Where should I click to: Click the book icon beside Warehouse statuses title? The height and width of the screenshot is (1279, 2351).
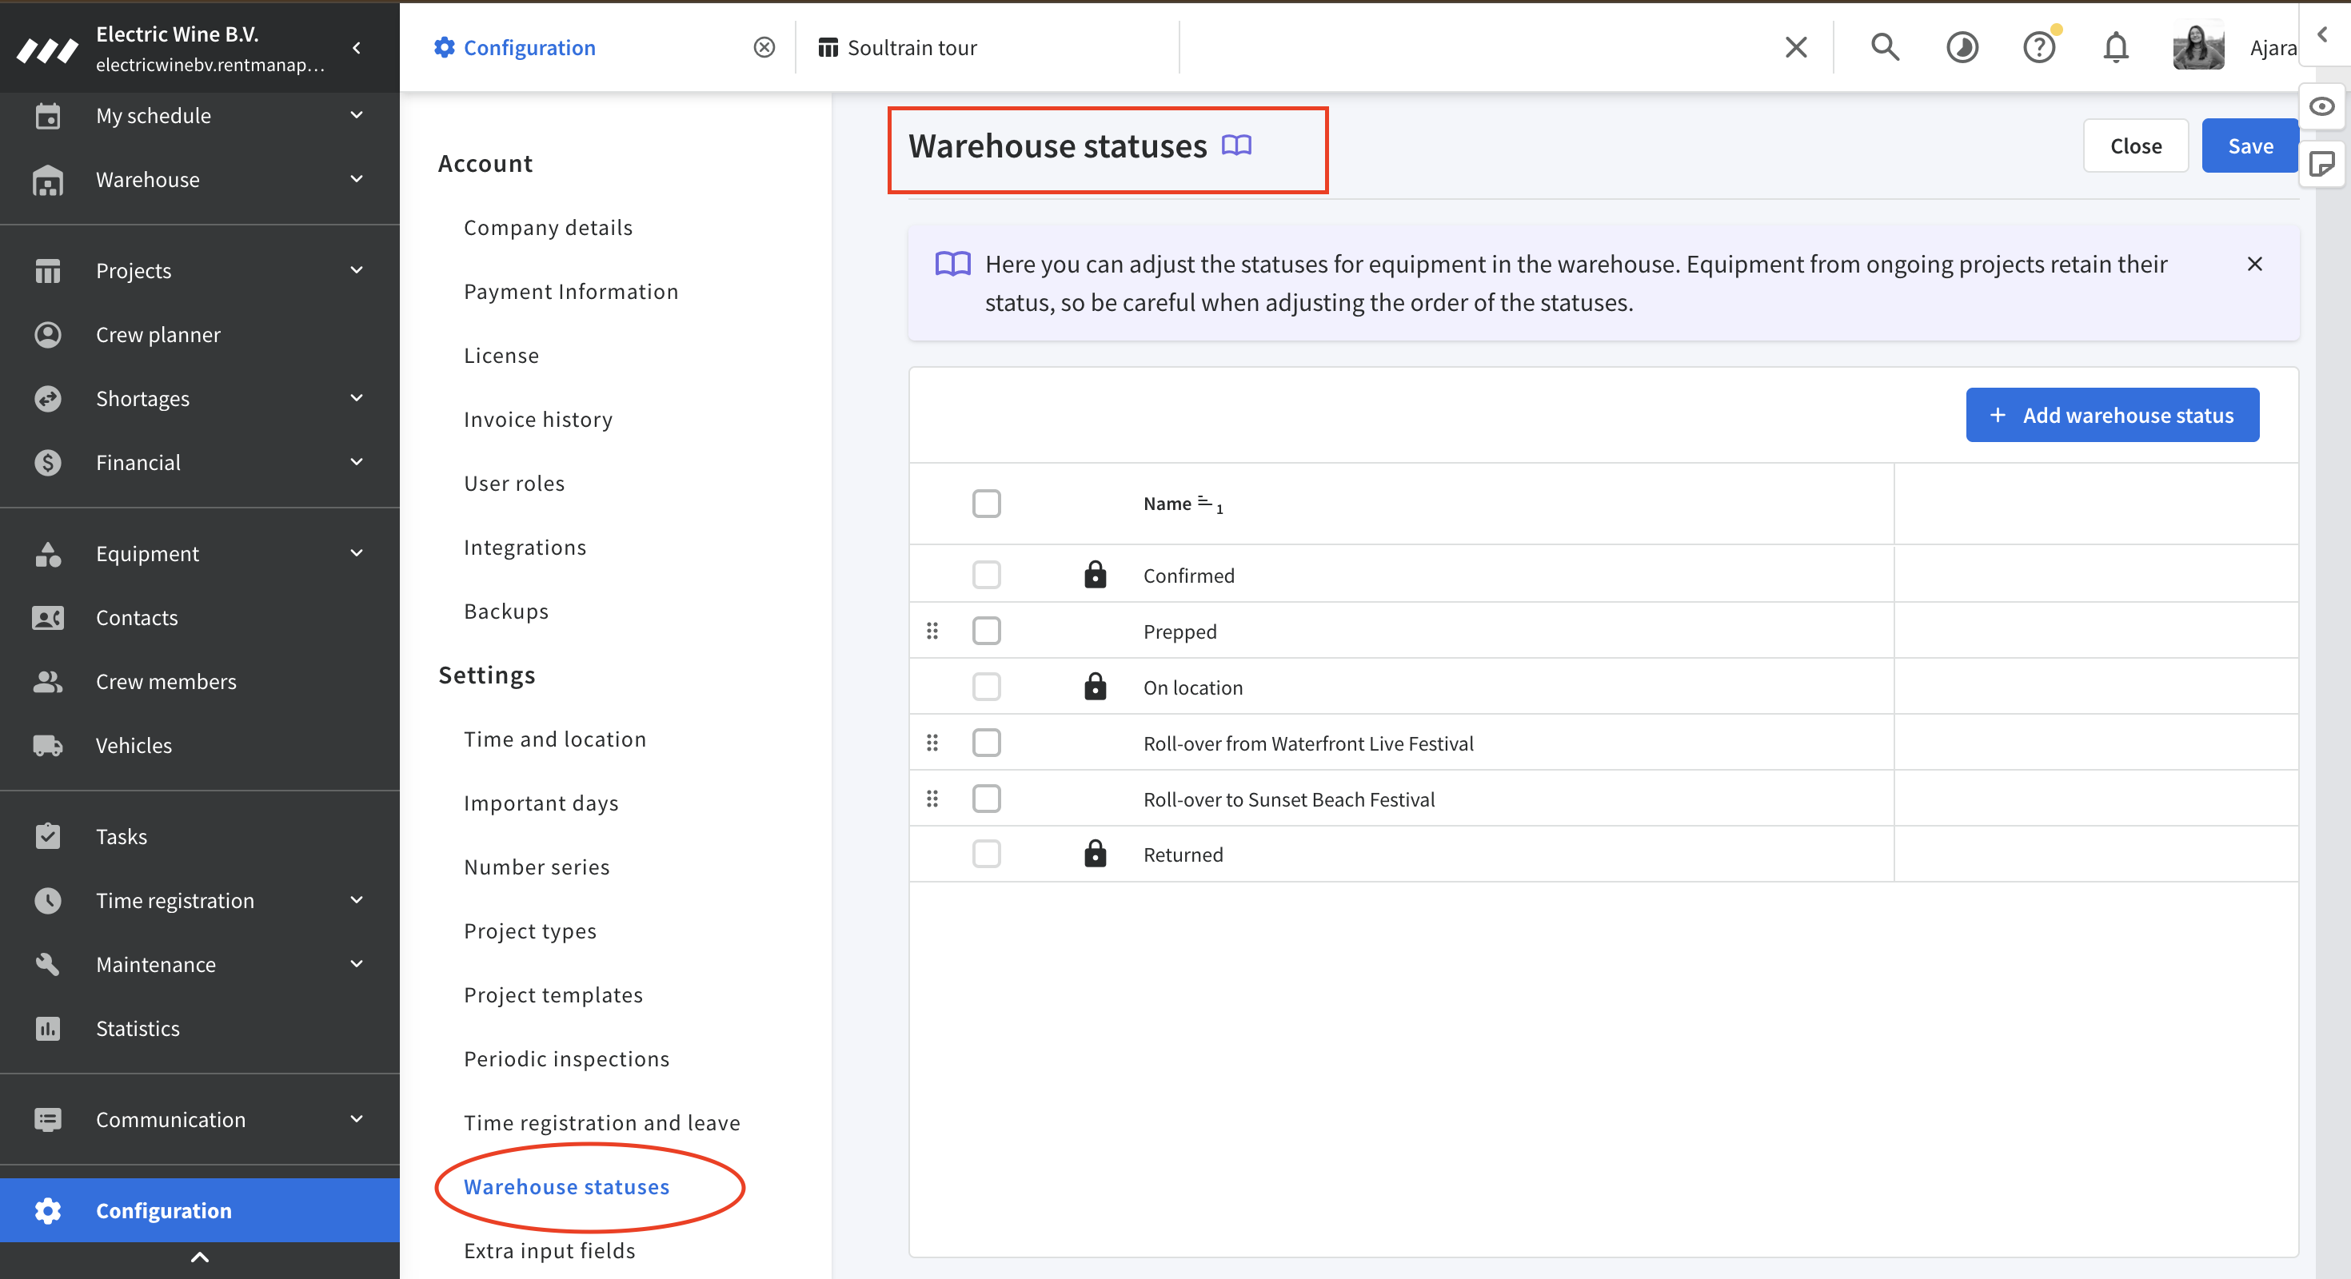coord(1236,145)
